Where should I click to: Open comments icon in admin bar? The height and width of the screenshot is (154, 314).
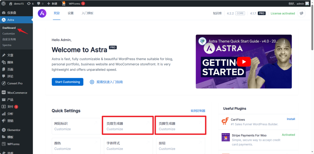tap(40, 4)
